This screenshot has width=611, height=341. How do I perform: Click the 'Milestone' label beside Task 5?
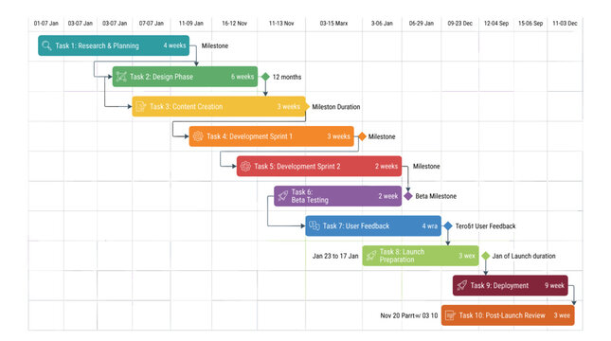pos(426,167)
